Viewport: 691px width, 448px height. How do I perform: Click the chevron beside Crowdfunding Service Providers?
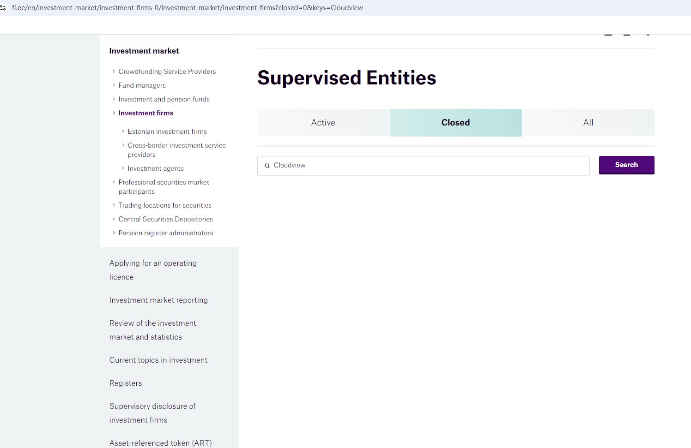tap(114, 72)
